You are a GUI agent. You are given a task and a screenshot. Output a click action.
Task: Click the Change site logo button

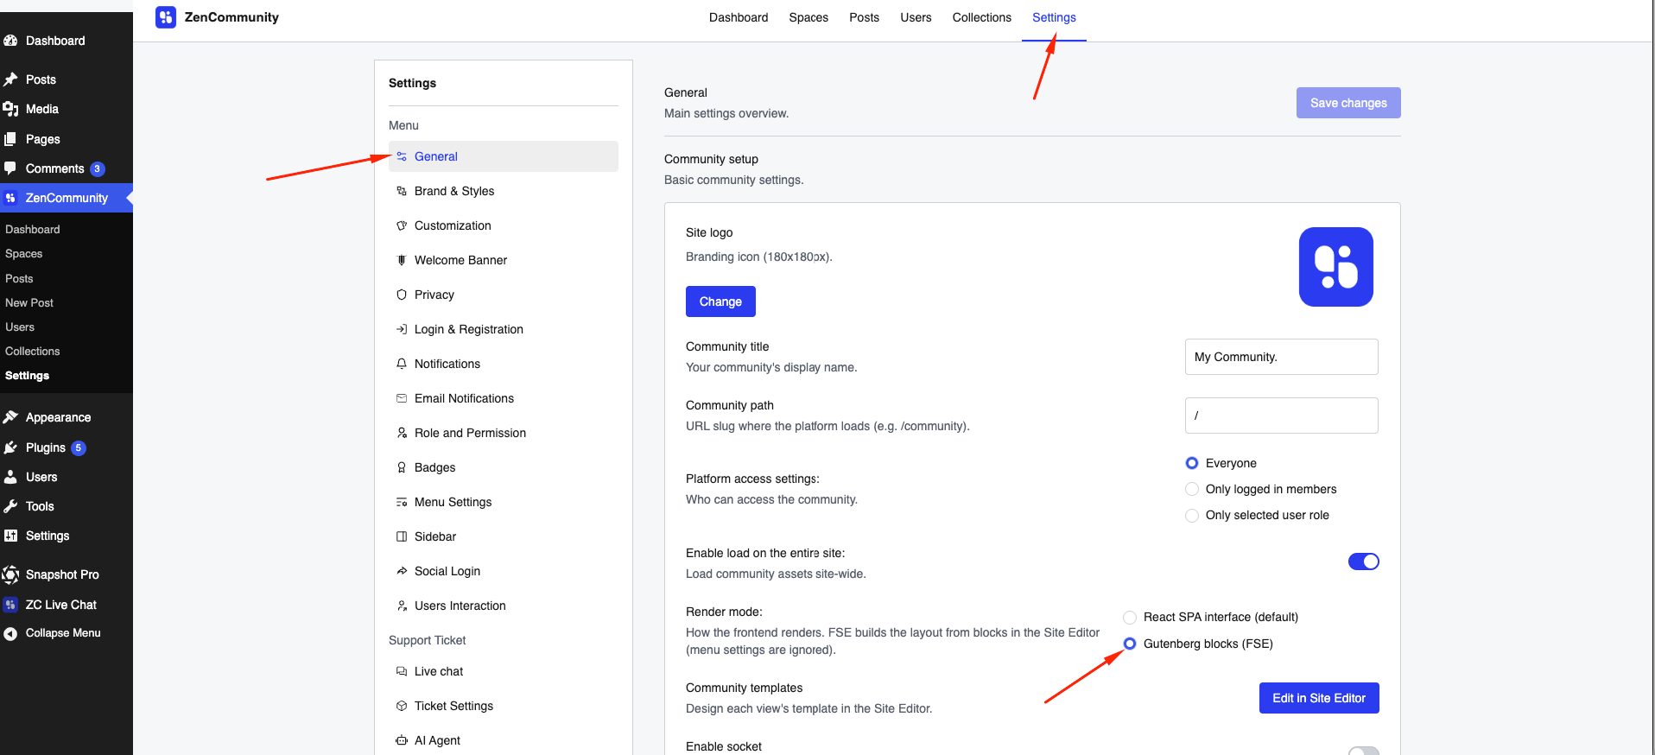(x=720, y=301)
